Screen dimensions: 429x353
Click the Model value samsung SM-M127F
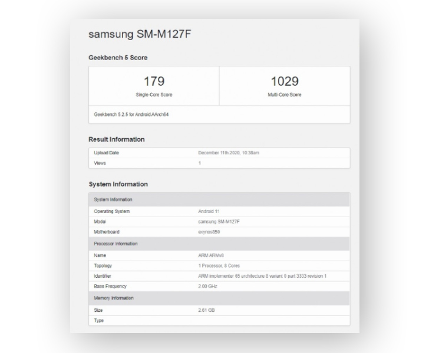tap(219, 221)
